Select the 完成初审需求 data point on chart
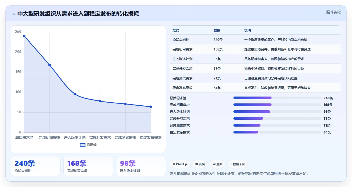The width and height of the screenshot is (352, 187). click(x=49, y=65)
